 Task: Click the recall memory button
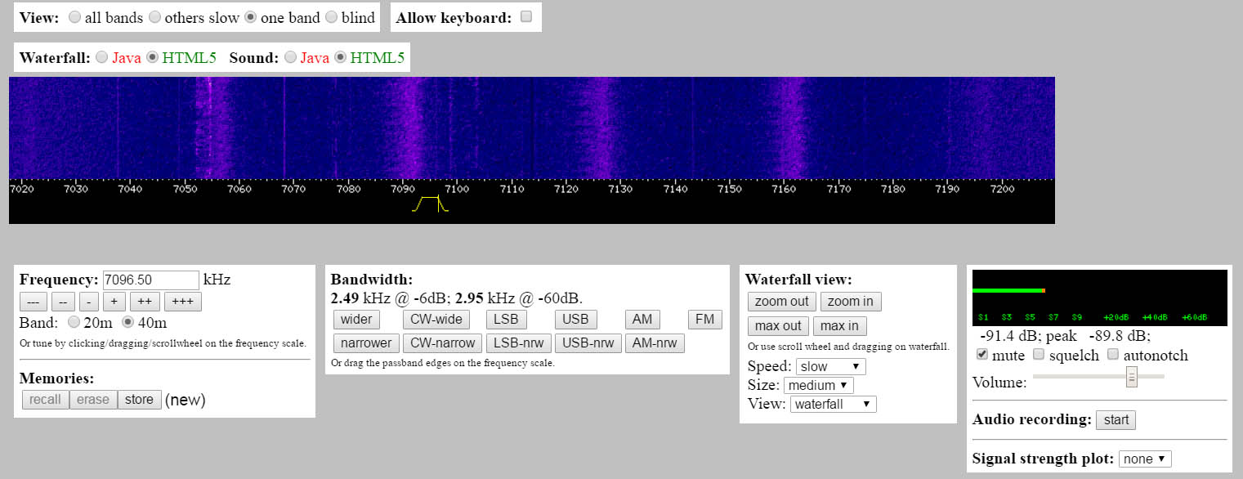[x=46, y=400]
